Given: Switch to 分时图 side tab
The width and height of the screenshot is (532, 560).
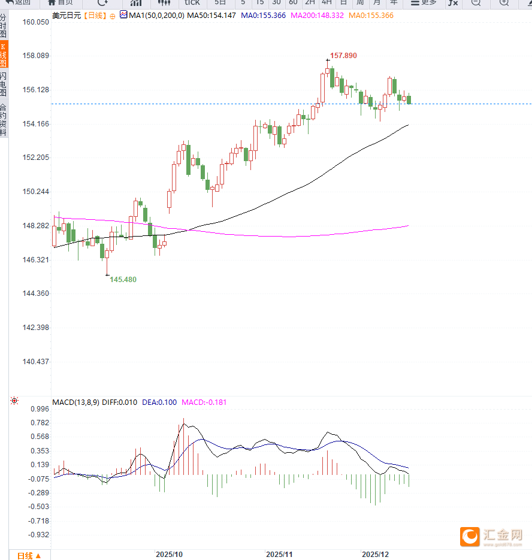Looking at the screenshot, I should pyautogui.click(x=3, y=26).
